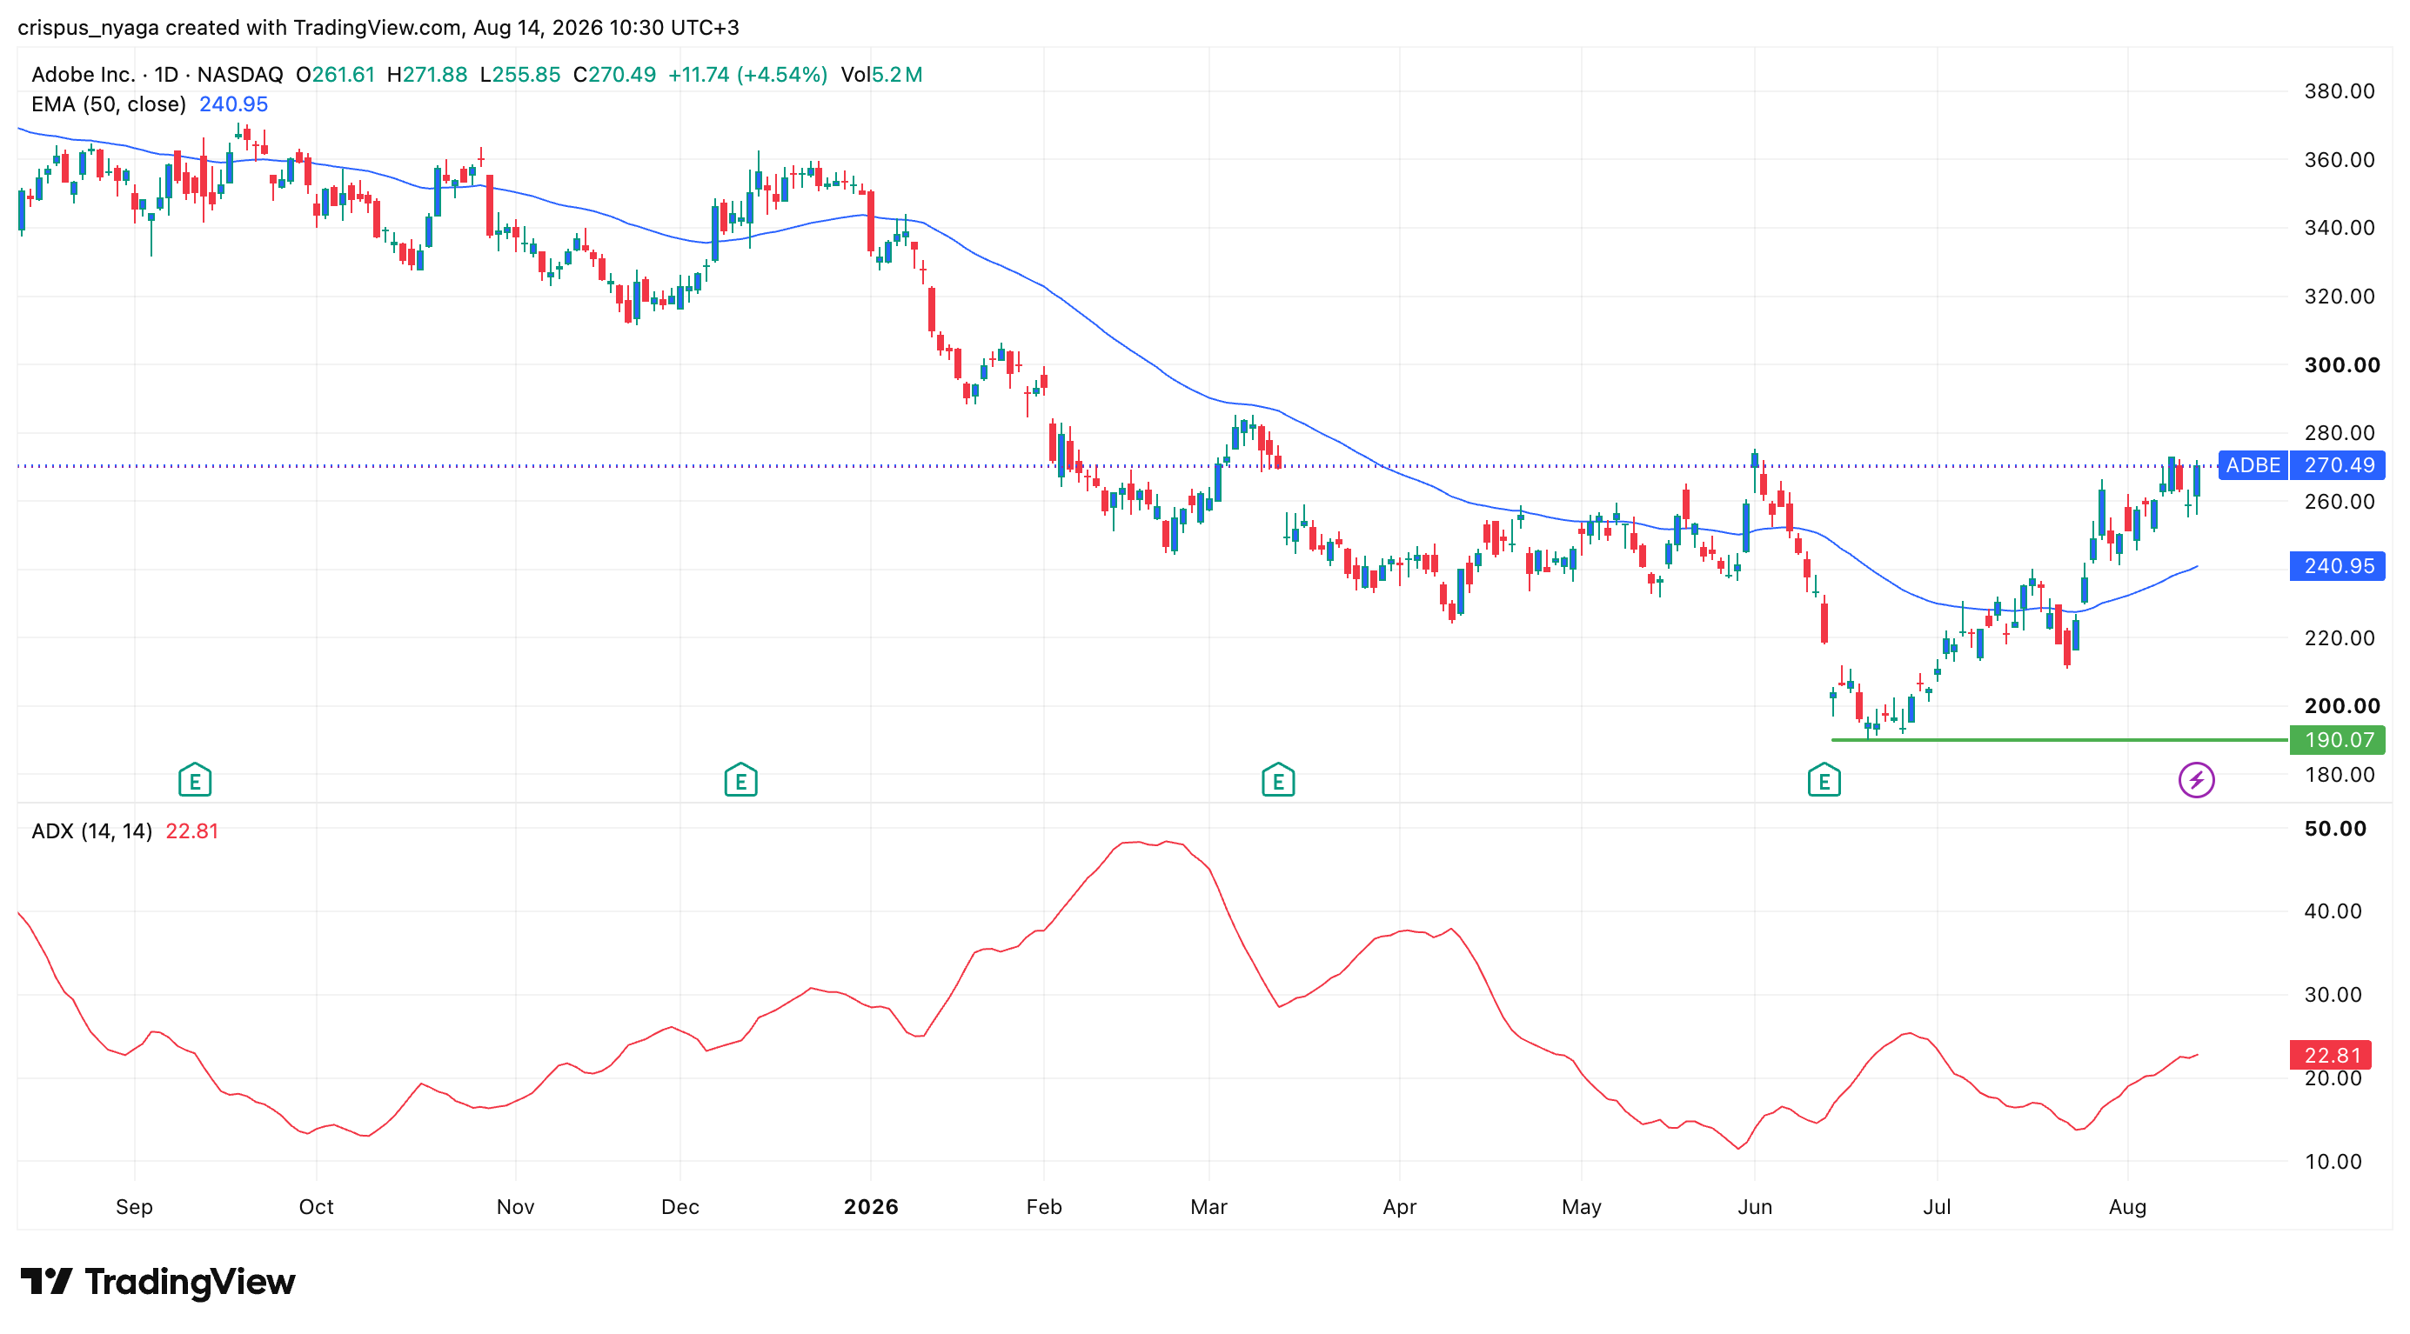Click the 380.00 price axis label
The image size is (2410, 1334).
click(2339, 91)
